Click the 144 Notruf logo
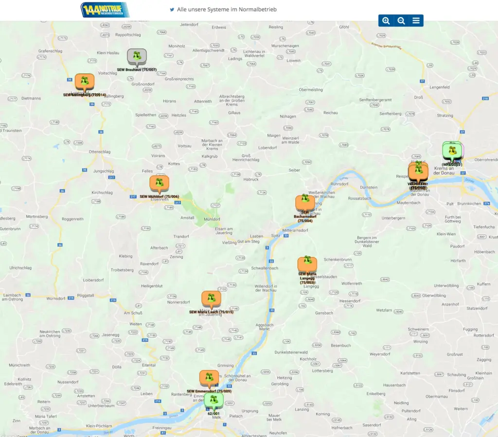This screenshot has width=498, height=437. pos(105,10)
